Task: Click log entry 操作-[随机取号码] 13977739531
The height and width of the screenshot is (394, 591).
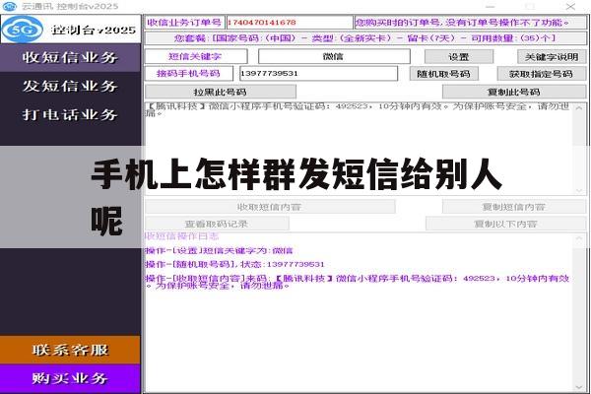Action: coord(234,264)
